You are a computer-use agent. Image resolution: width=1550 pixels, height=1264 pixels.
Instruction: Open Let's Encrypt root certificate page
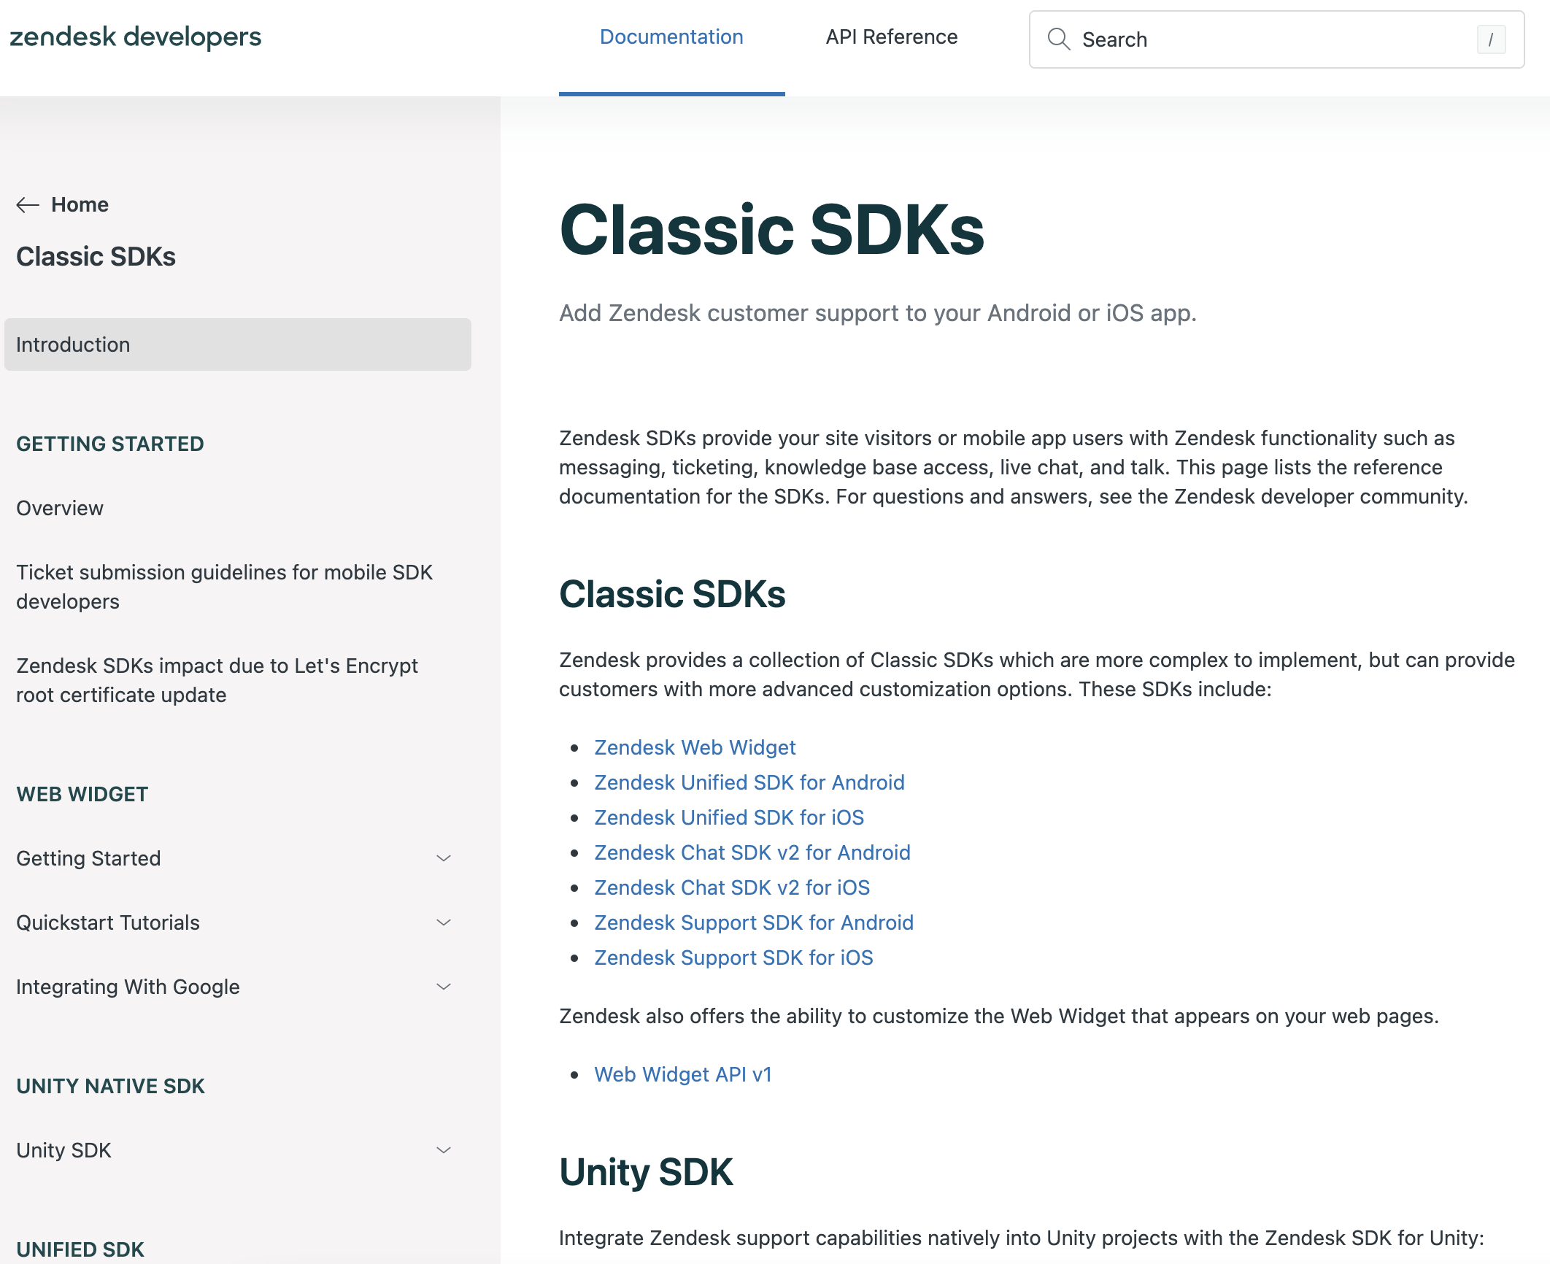coord(217,680)
